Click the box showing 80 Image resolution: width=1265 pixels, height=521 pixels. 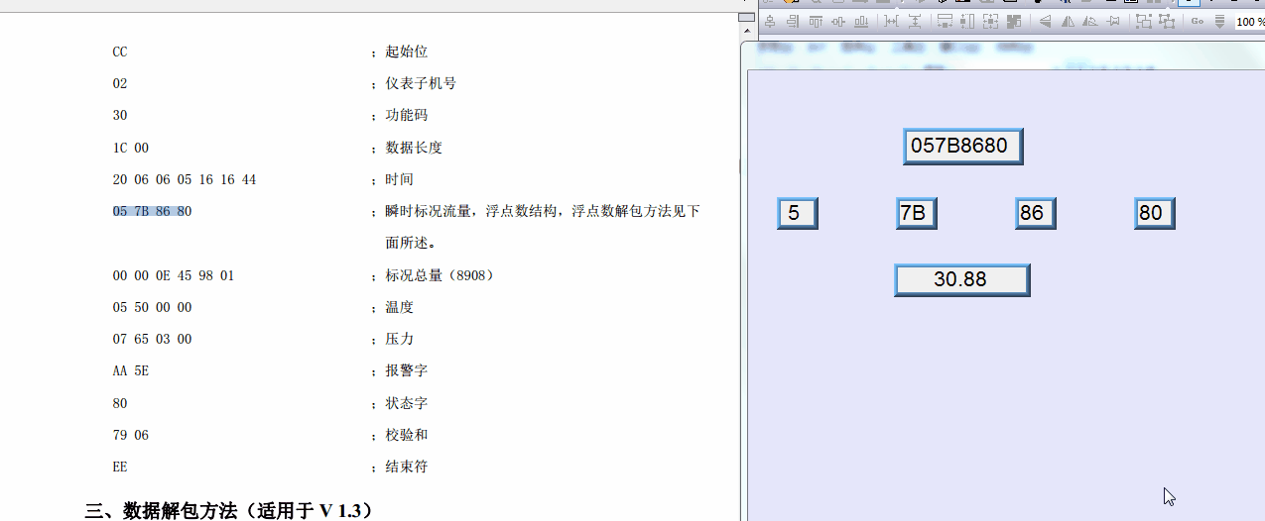pyautogui.click(x=1154, y=213)
